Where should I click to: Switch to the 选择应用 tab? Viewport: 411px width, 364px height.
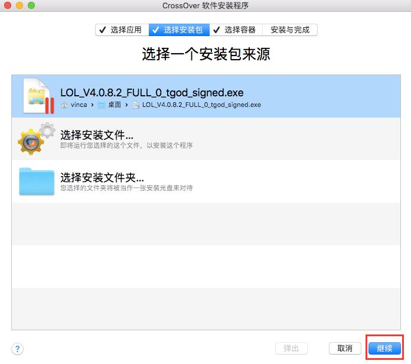tap(122, 30)
